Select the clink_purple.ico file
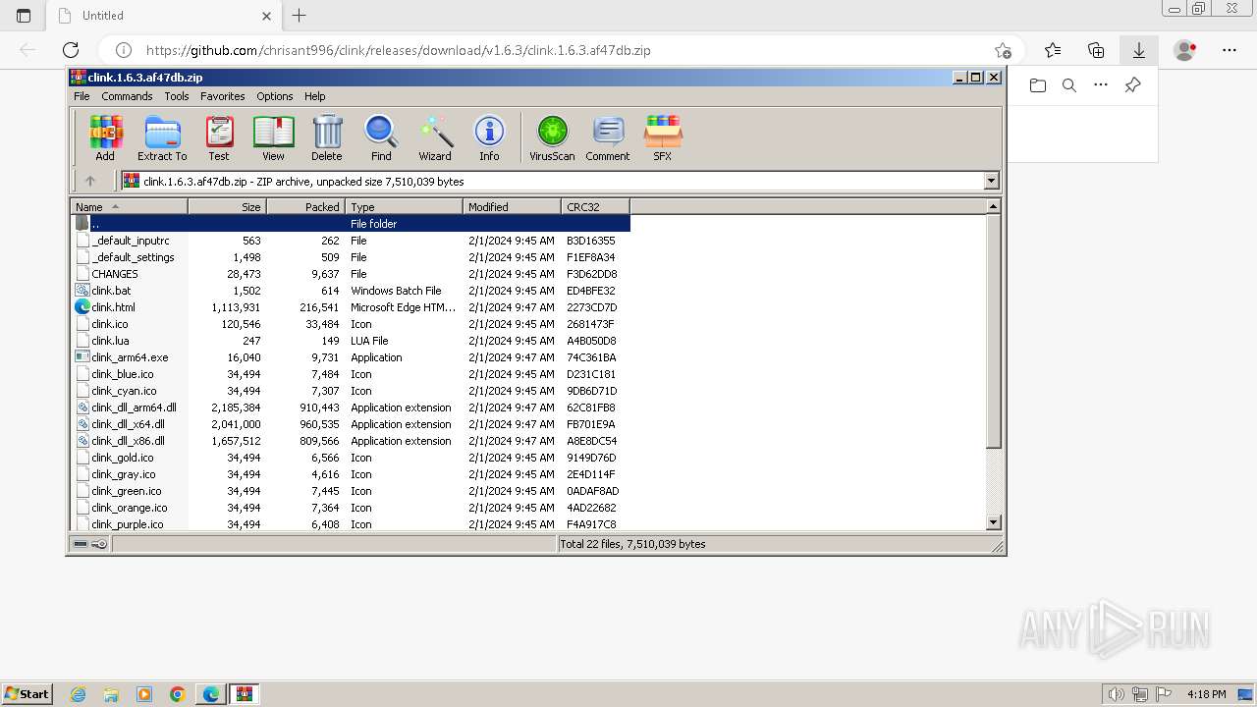The image size is (1257, 707). tap(127, 524)
